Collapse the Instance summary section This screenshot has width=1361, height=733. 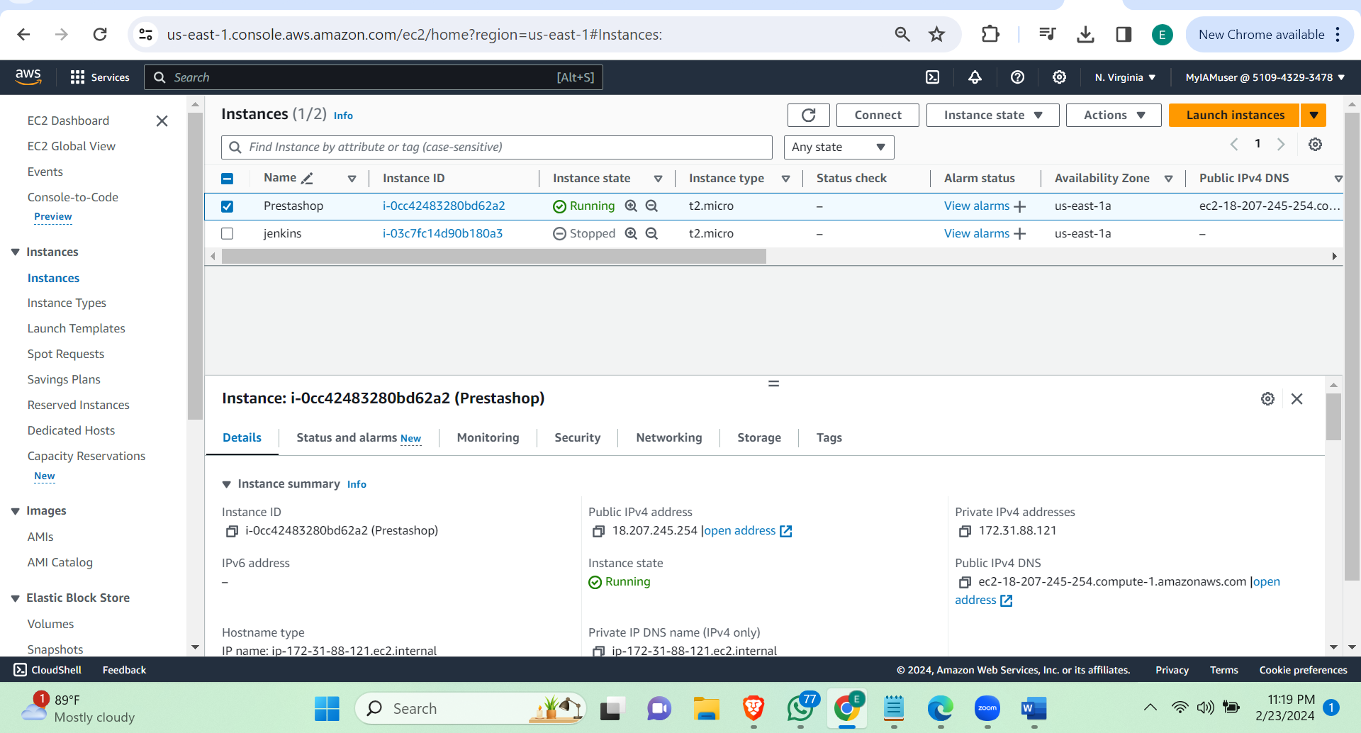[x=227, y=484]
